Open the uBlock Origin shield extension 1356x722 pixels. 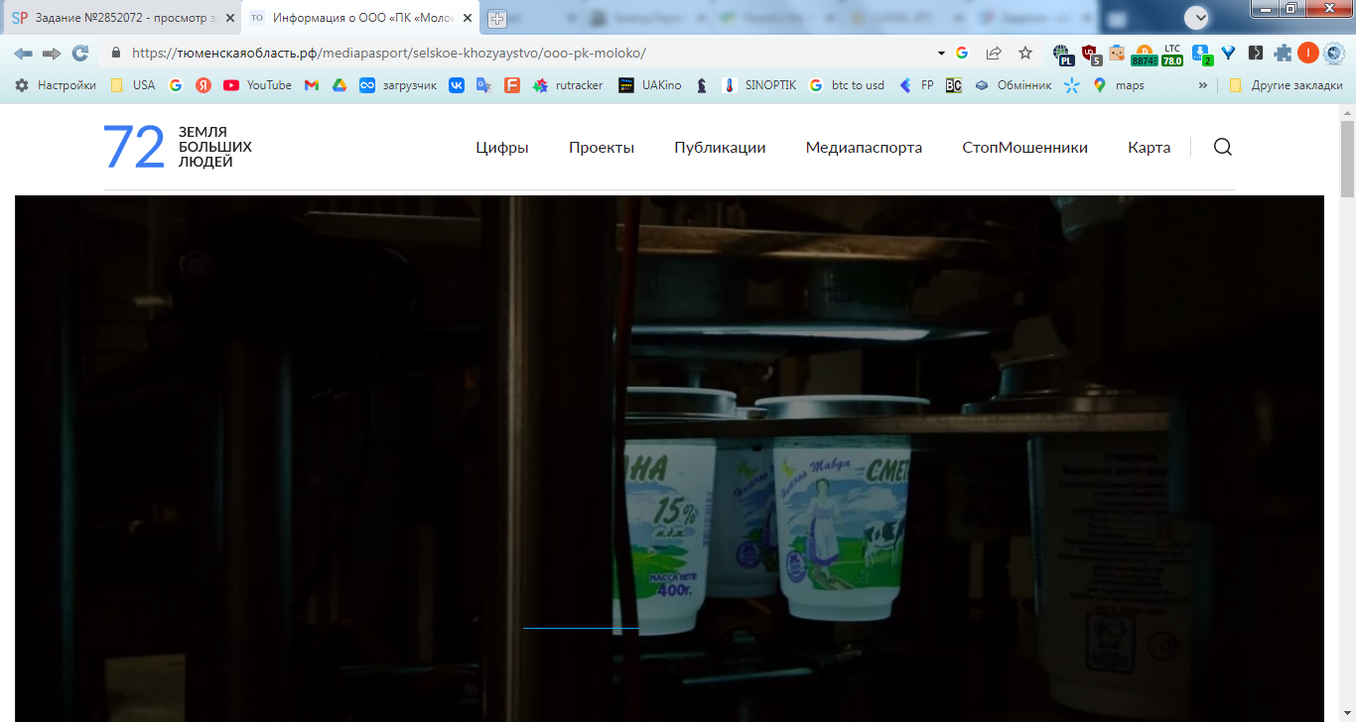(1092, 54)
